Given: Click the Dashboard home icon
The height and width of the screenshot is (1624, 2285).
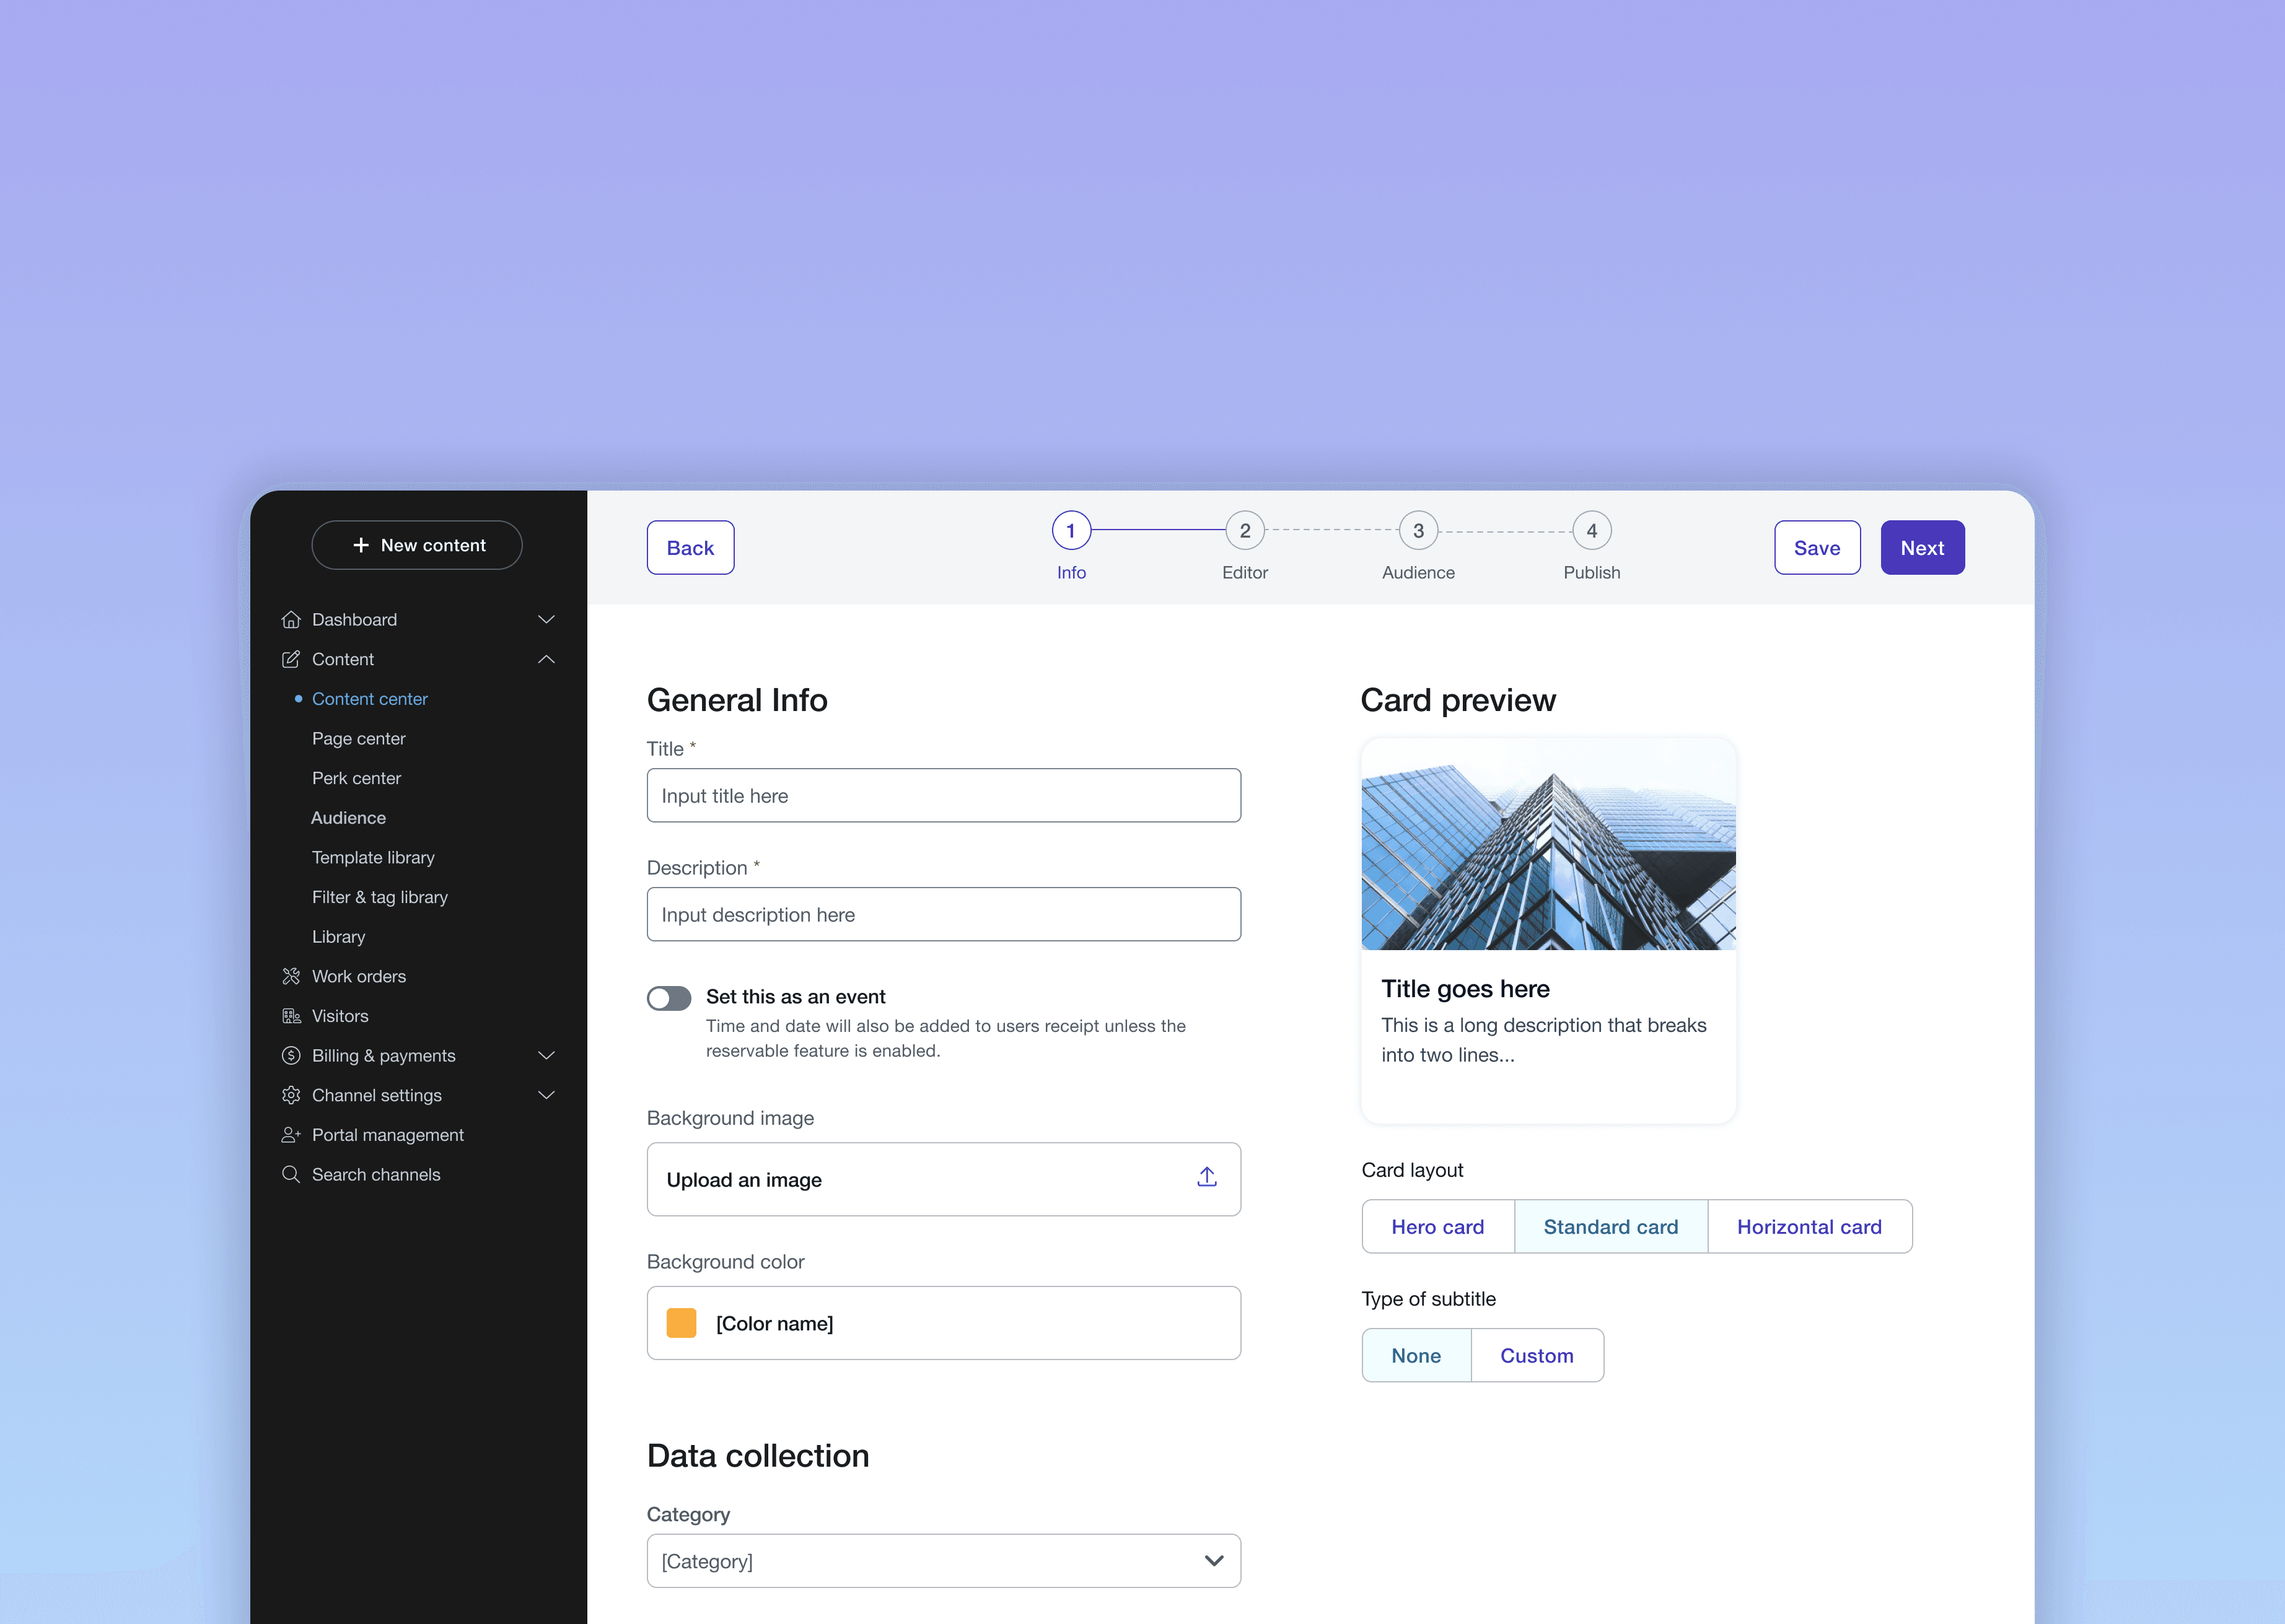Looking at the screenshot, I should 291,620.
